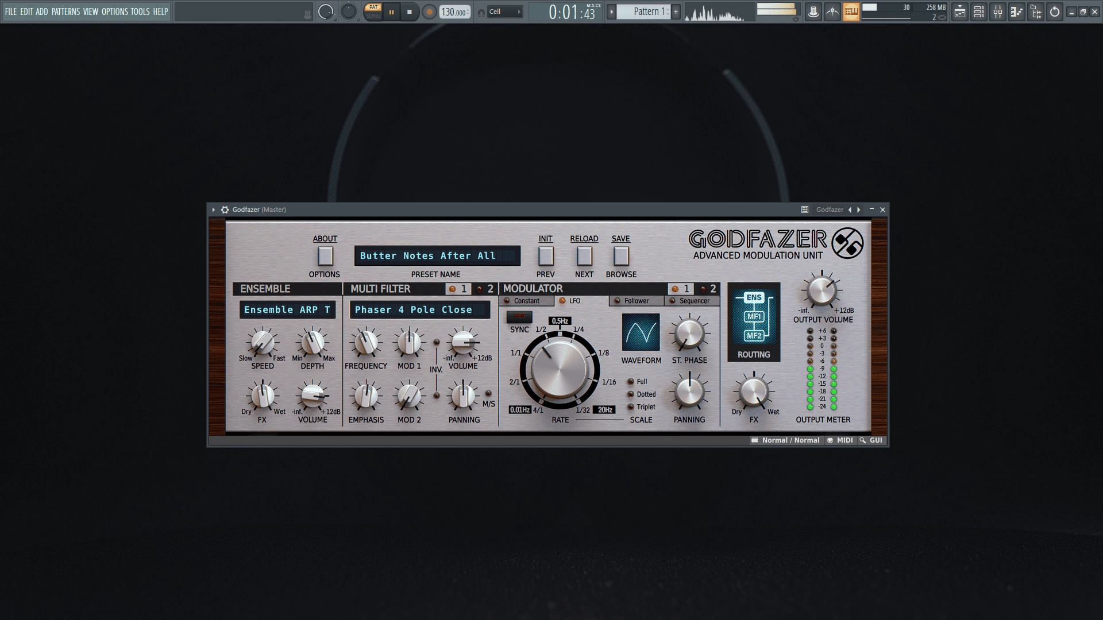Select previous preset arrow in Godfazer title bar
The width and height of the screenshot is (1103, 620).
[850, 210]
